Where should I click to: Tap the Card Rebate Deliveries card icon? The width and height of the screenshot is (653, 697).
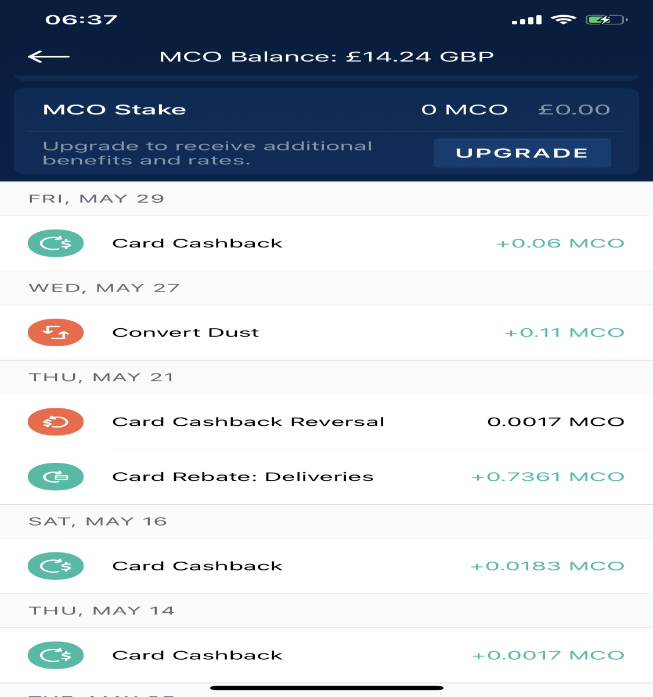coord(56,477)
